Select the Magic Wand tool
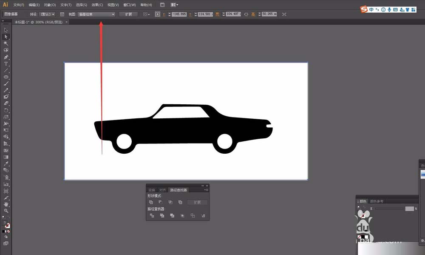This screenshot has width=425, height=255. [6, 43]
